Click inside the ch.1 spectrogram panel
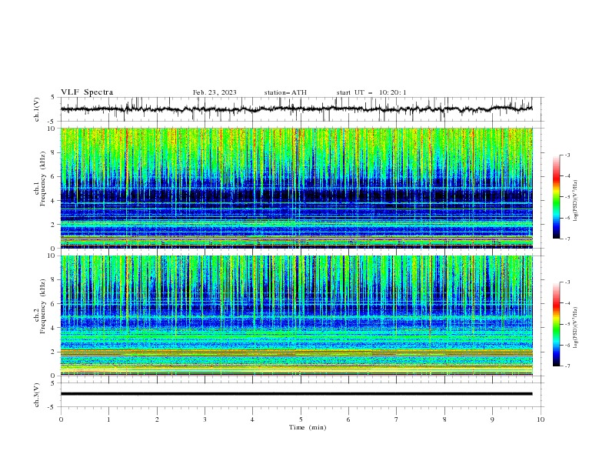This screenshot has height=471, width=609. [x=296, y=188]
